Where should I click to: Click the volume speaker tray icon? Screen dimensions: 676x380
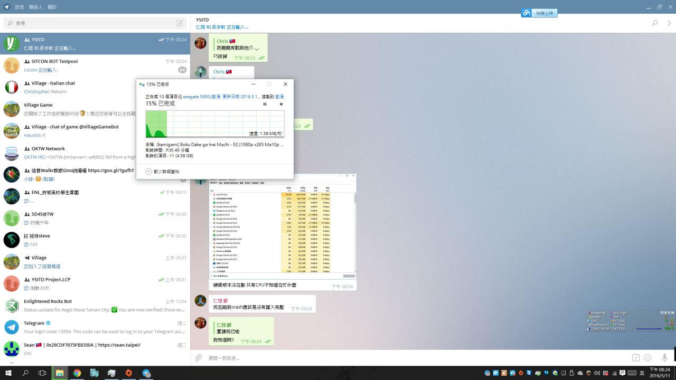coord(597,373)
